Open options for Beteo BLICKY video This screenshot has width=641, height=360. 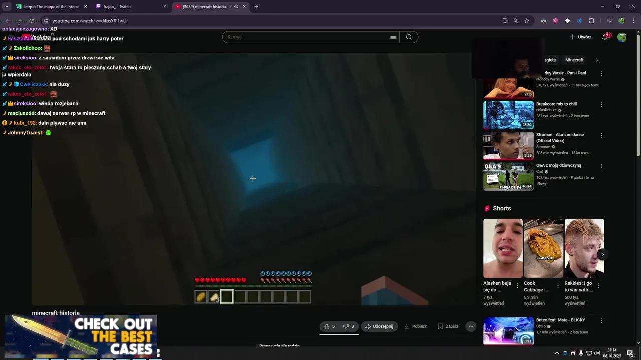click(601, 321)
